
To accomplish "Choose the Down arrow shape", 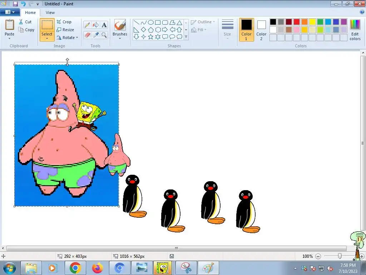I will tap(136, 37).
